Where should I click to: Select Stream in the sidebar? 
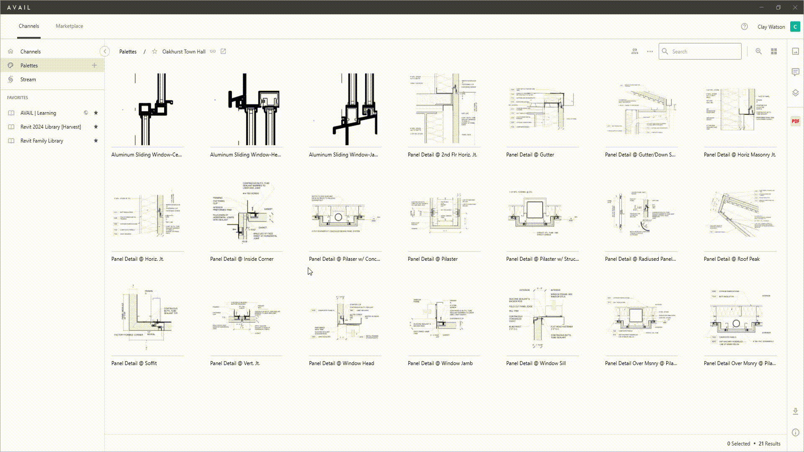click(28, 80)
